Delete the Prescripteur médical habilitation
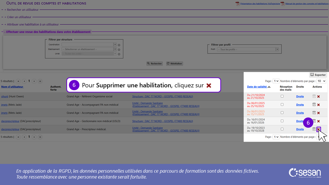This screenshot has height=185, width=329. click(x=318, y=129)
